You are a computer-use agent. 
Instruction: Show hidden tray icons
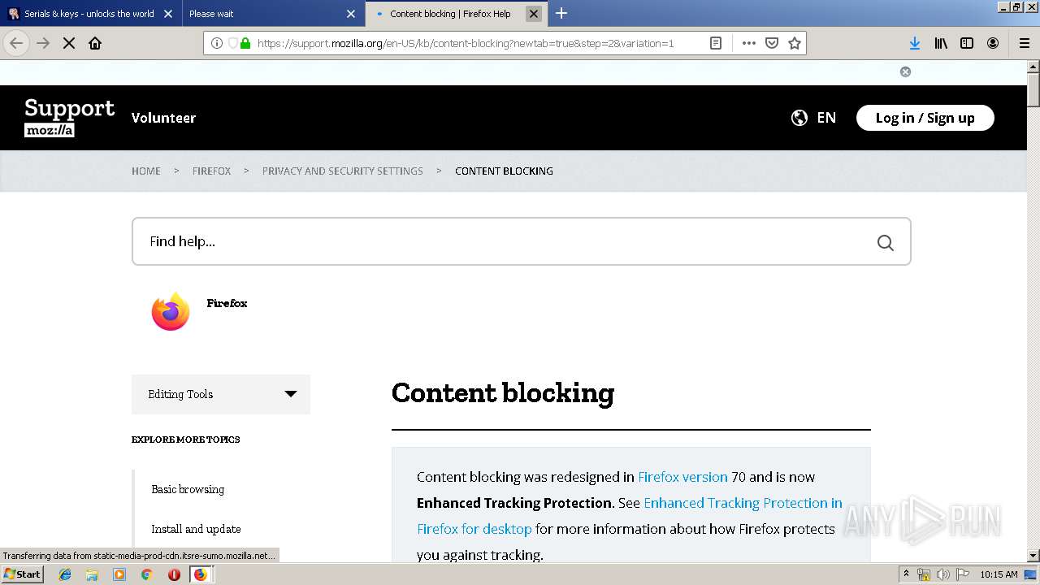(x=907, y=574)
